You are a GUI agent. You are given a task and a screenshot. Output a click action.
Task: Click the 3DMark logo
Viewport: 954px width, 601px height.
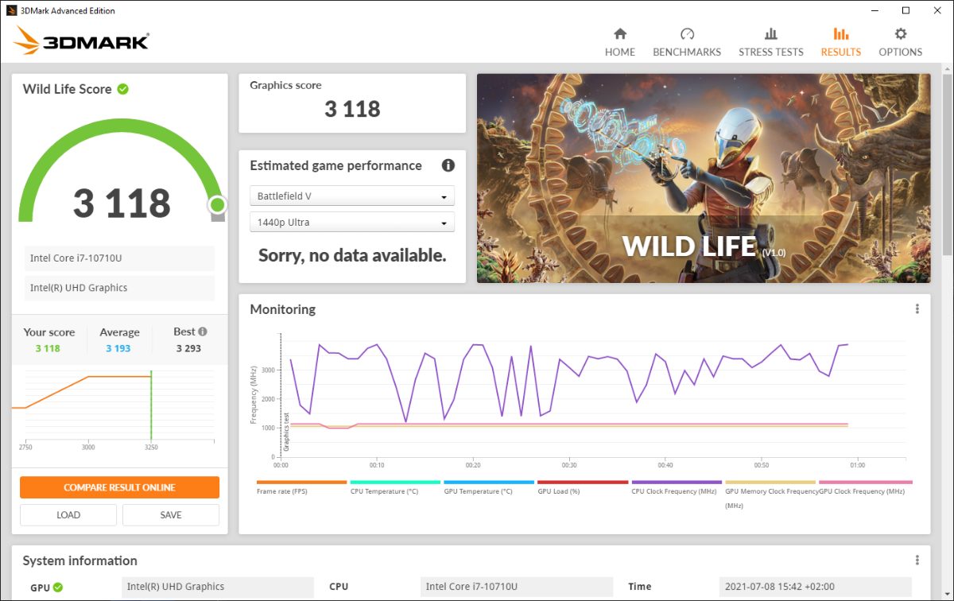[x=81, y=40]
